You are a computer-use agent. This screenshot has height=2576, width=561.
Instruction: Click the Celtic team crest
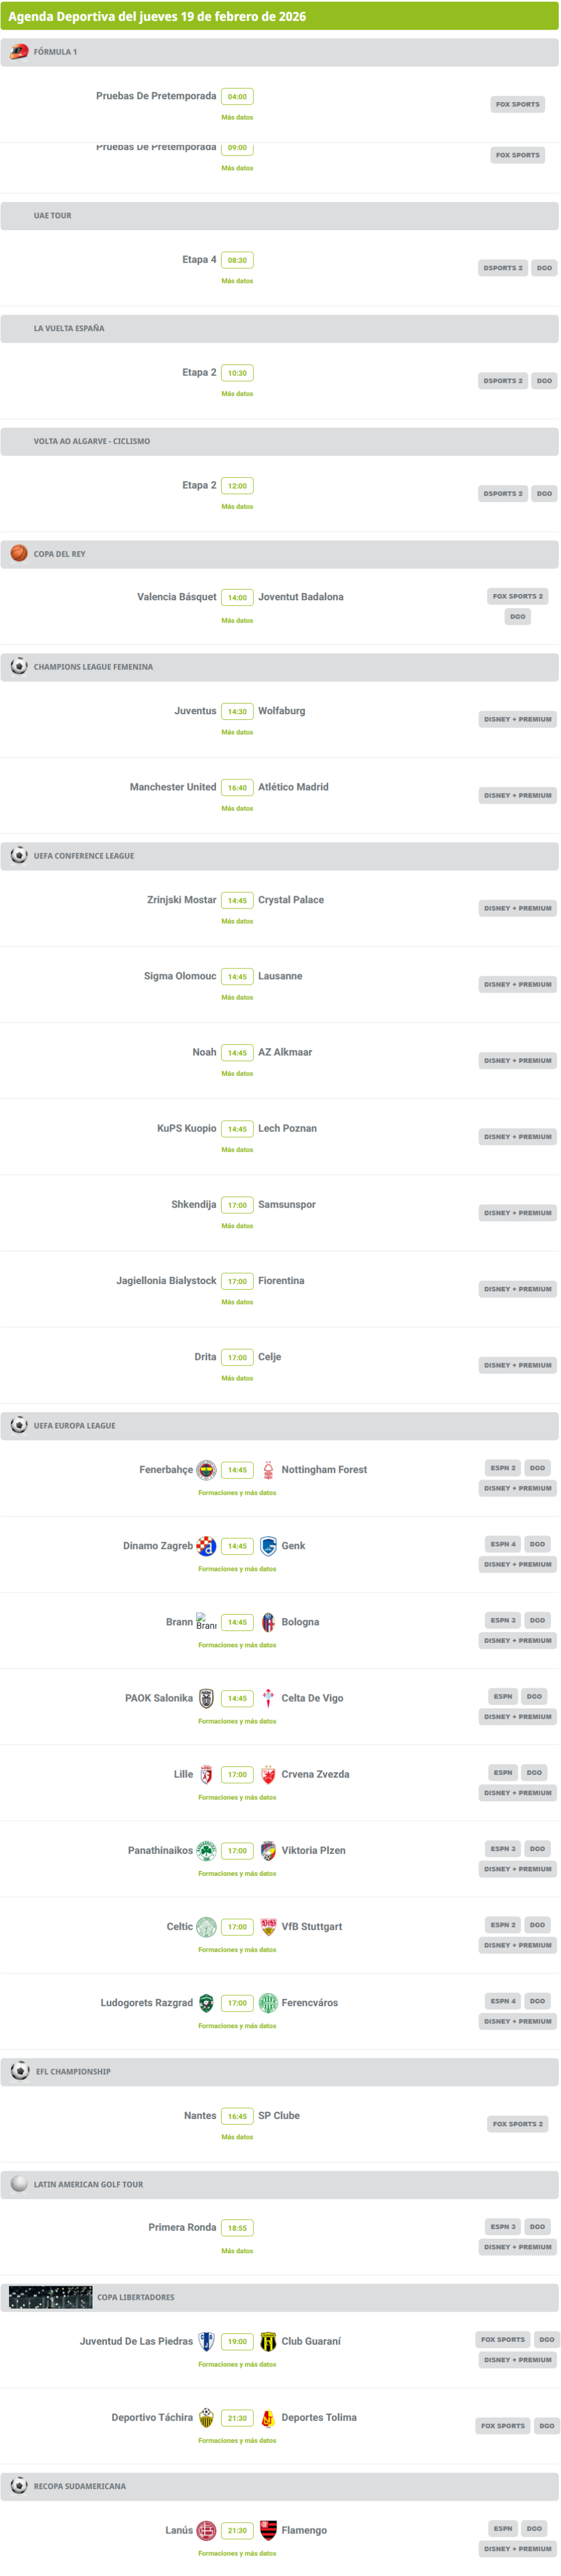(206, 1926)
